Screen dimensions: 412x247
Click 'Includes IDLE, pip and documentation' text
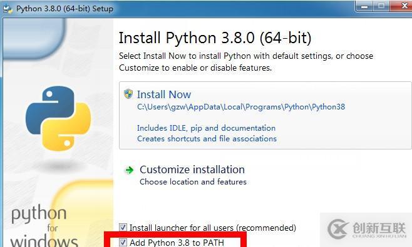click(x=206, y=128)
